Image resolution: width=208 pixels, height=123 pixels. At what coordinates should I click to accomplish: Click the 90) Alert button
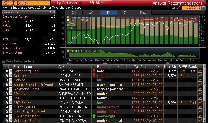(97, 3)
